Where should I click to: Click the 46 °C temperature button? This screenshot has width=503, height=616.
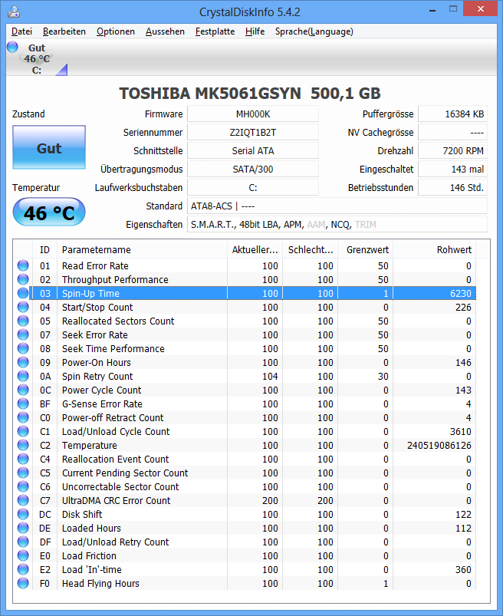[49, 212]
